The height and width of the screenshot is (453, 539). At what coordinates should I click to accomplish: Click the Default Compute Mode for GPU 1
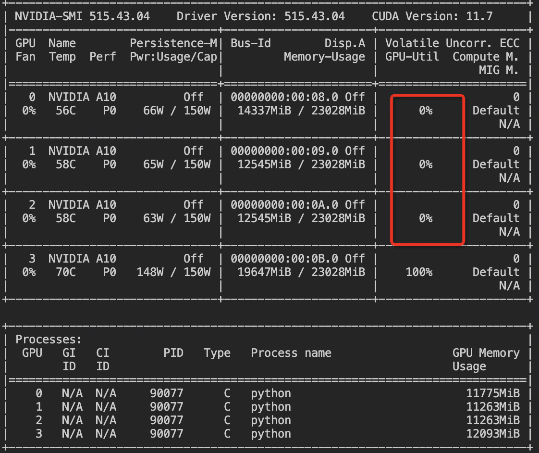coord(496,164)
